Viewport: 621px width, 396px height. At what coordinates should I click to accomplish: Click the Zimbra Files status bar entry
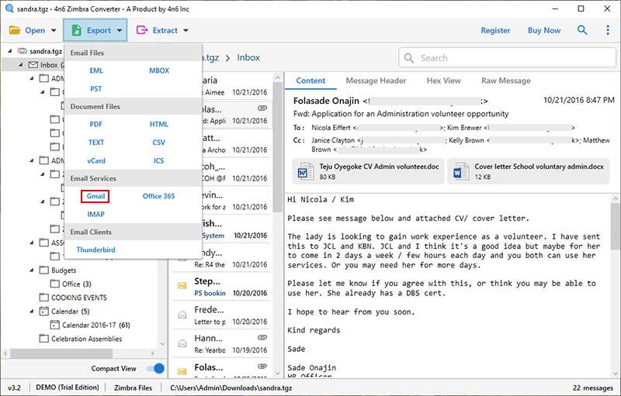(133, 387)
